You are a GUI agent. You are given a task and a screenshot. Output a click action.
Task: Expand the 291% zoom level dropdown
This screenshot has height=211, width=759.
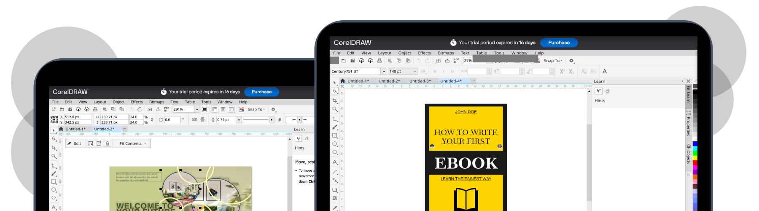pos(196,109)
